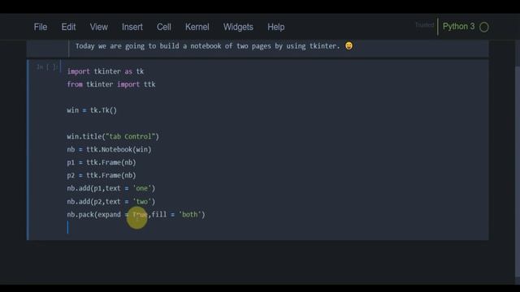The width and height of the screenshot is (520, 292).
Task: Click the 'both' string in nb.pack line
Action: click(x=190, y=214)
